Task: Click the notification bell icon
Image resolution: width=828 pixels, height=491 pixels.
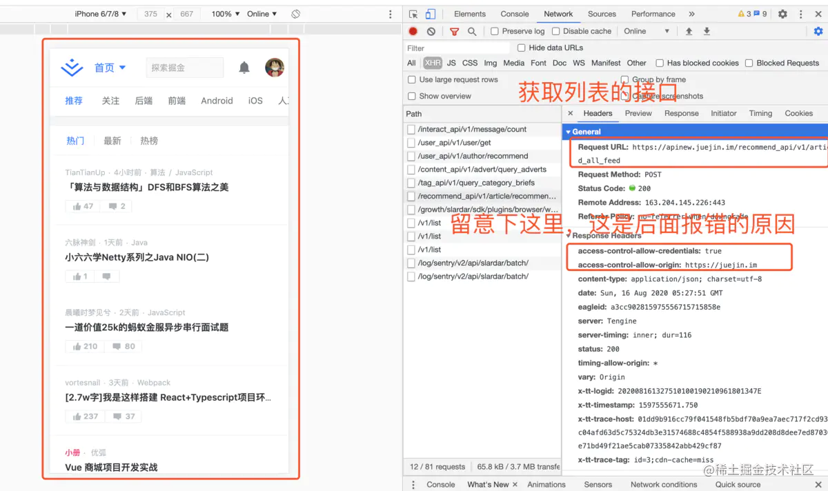Action: click(x=244, y=68)
